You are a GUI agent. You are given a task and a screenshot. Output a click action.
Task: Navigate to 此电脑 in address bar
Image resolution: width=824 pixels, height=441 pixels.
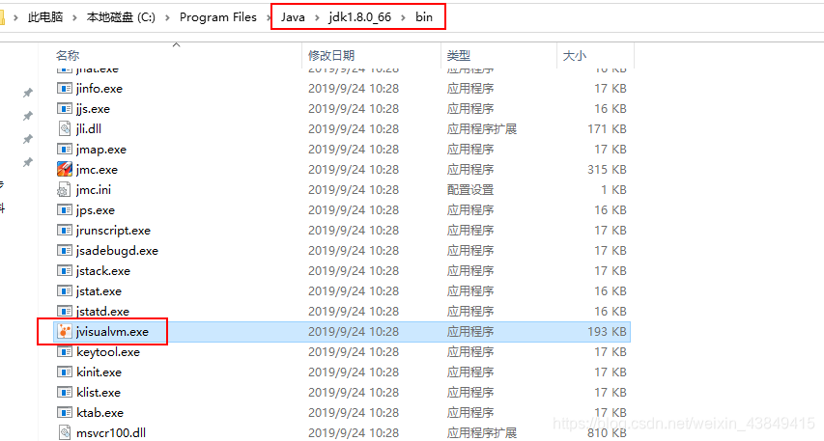pyautogui.click(x=45, y=17)
